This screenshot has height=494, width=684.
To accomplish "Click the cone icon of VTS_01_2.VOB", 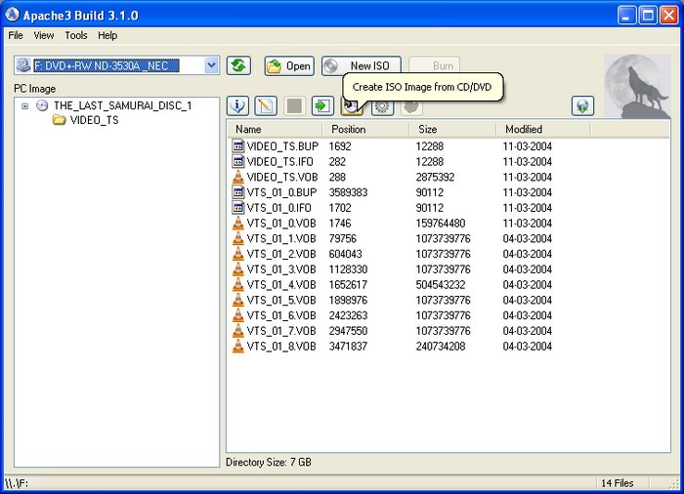I will pos(237,254).
